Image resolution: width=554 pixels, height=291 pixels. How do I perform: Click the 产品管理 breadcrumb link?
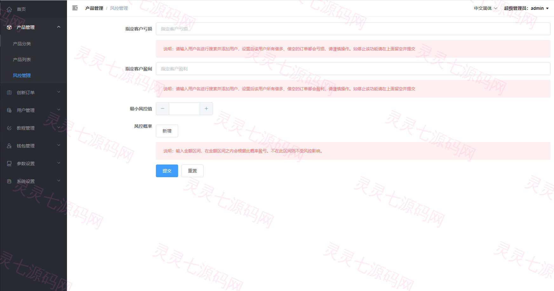pyautogui.click(x=94, y=8)
